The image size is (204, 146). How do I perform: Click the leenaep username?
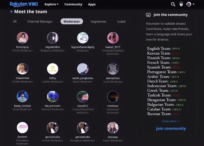point(113,137)
